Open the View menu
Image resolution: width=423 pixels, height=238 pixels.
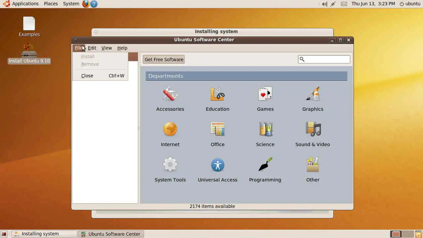coord(106,48)
